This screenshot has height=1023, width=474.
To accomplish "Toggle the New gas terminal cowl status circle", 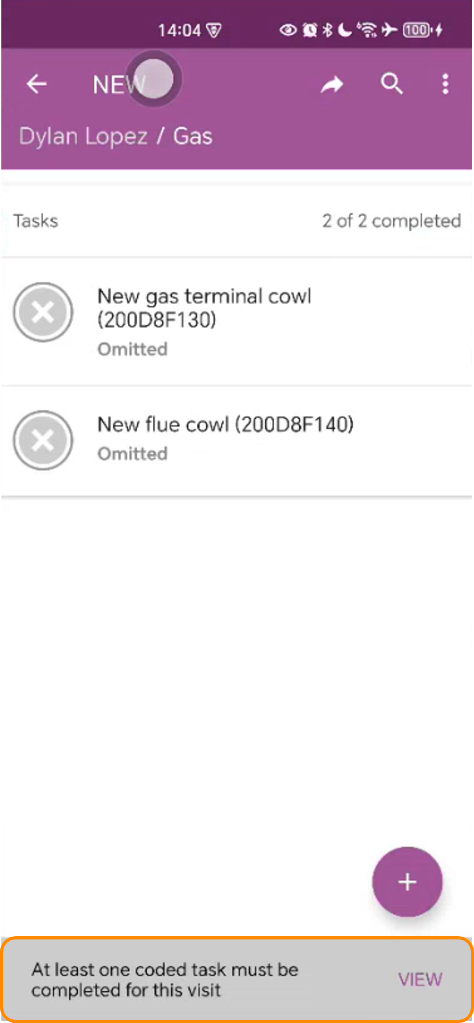I will point(43,312).
